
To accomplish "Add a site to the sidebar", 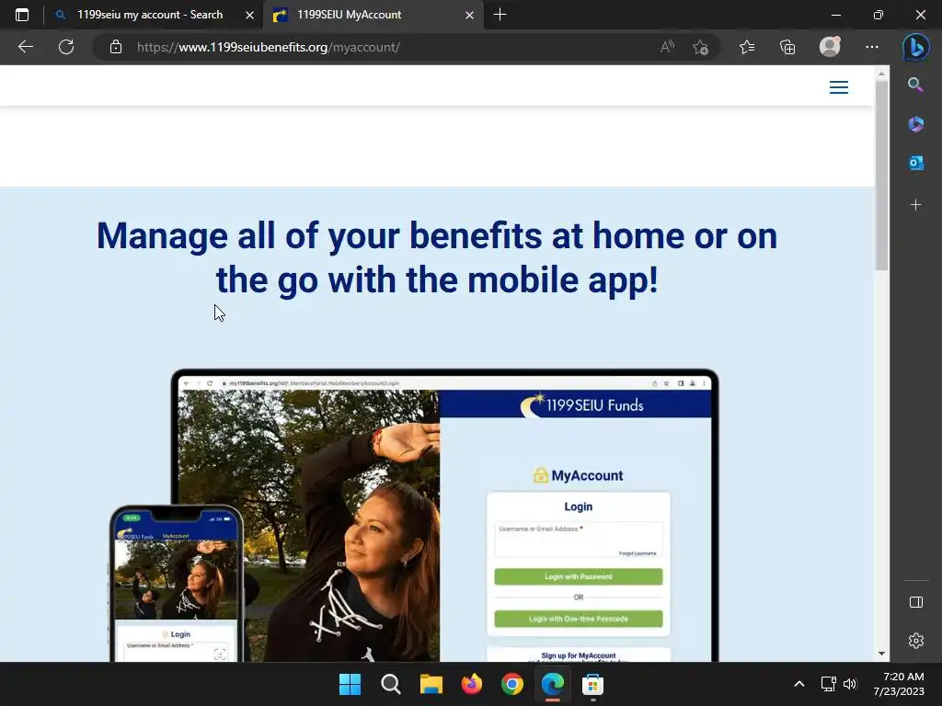I will (x=915, y=205).
